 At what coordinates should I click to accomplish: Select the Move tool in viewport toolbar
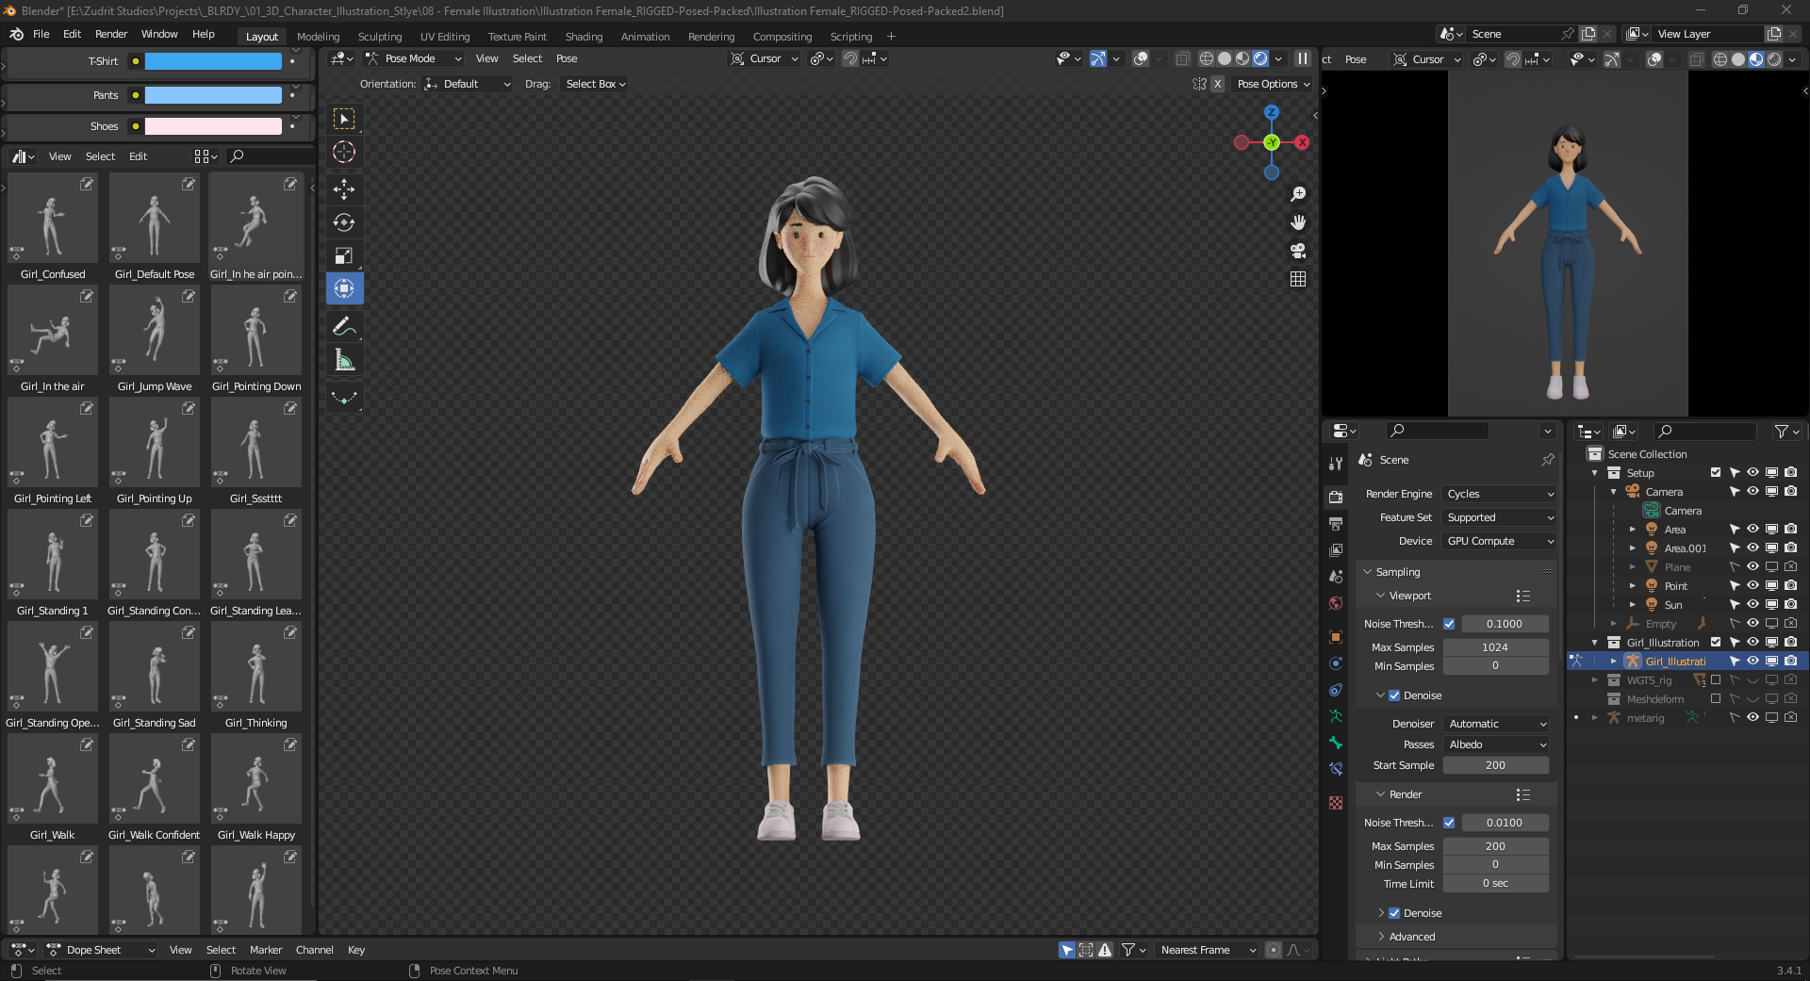pyautogui.click(x=344, y=189)
